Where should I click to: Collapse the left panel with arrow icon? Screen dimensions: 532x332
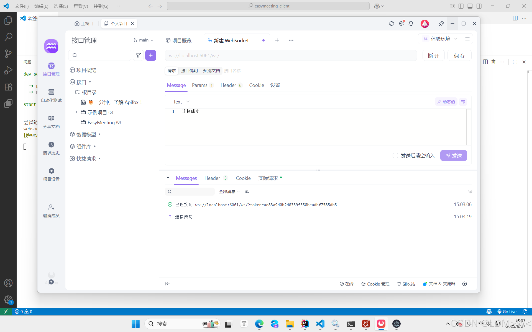pyautogui.click(x=167, y=284)
